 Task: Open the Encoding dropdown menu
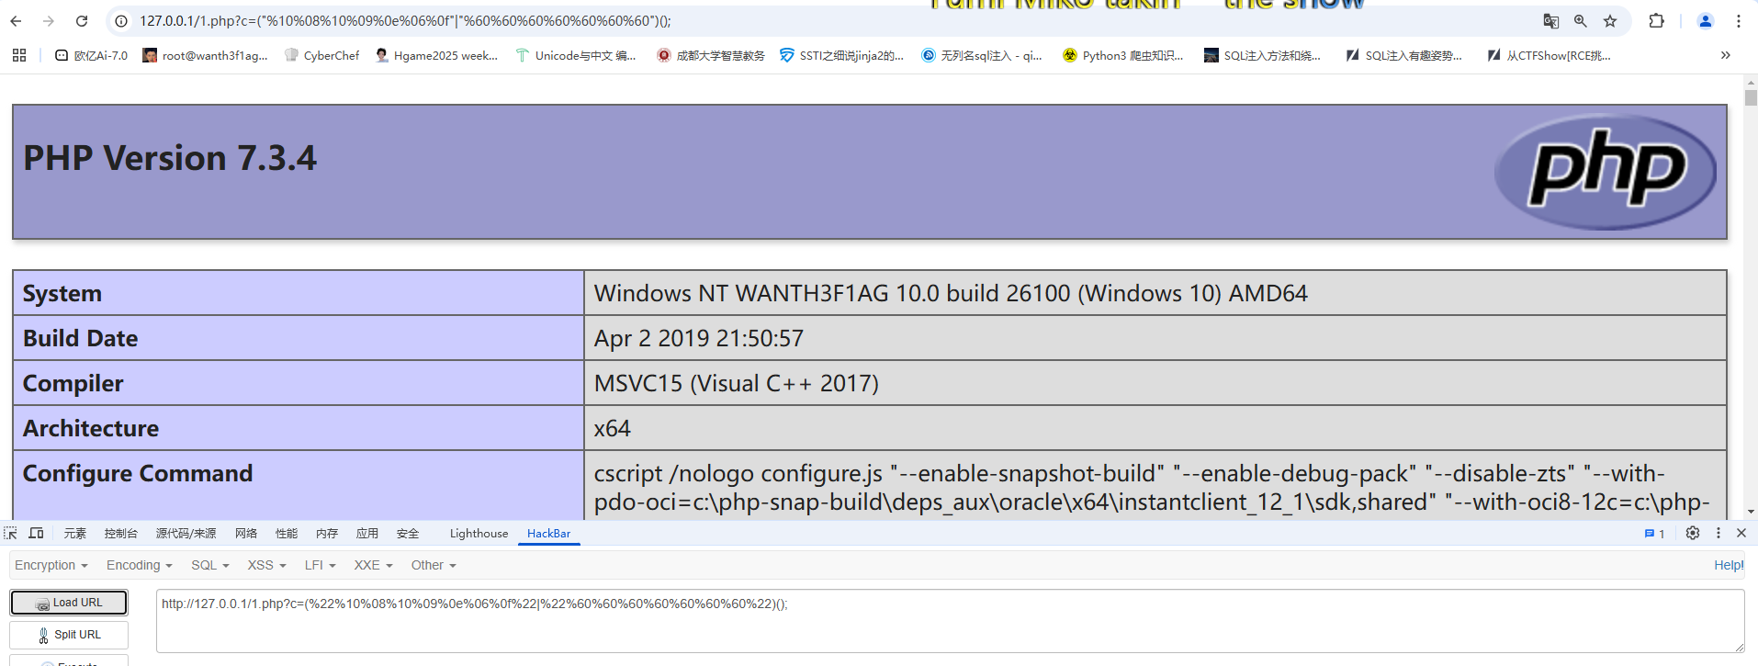coord(139,565)
